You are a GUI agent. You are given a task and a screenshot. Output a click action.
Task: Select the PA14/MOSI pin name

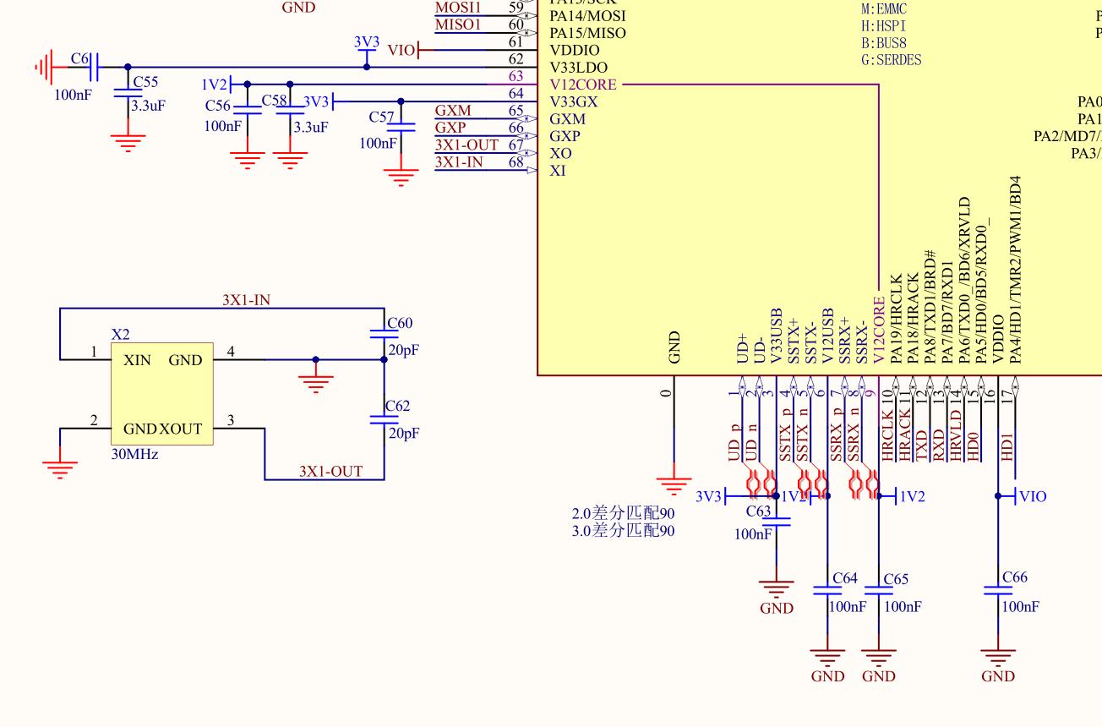point(588,16)
